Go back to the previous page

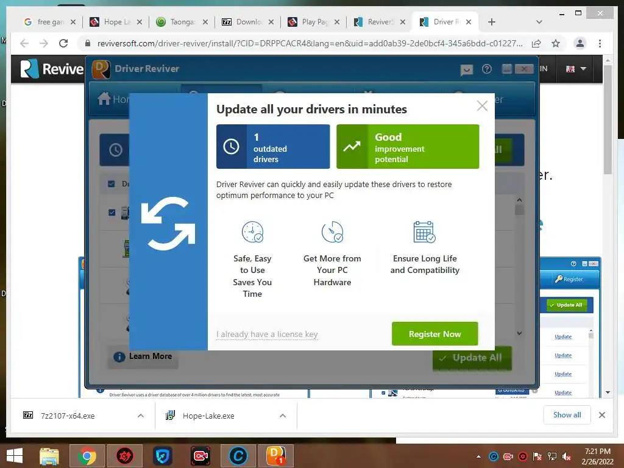pos(24,43)
